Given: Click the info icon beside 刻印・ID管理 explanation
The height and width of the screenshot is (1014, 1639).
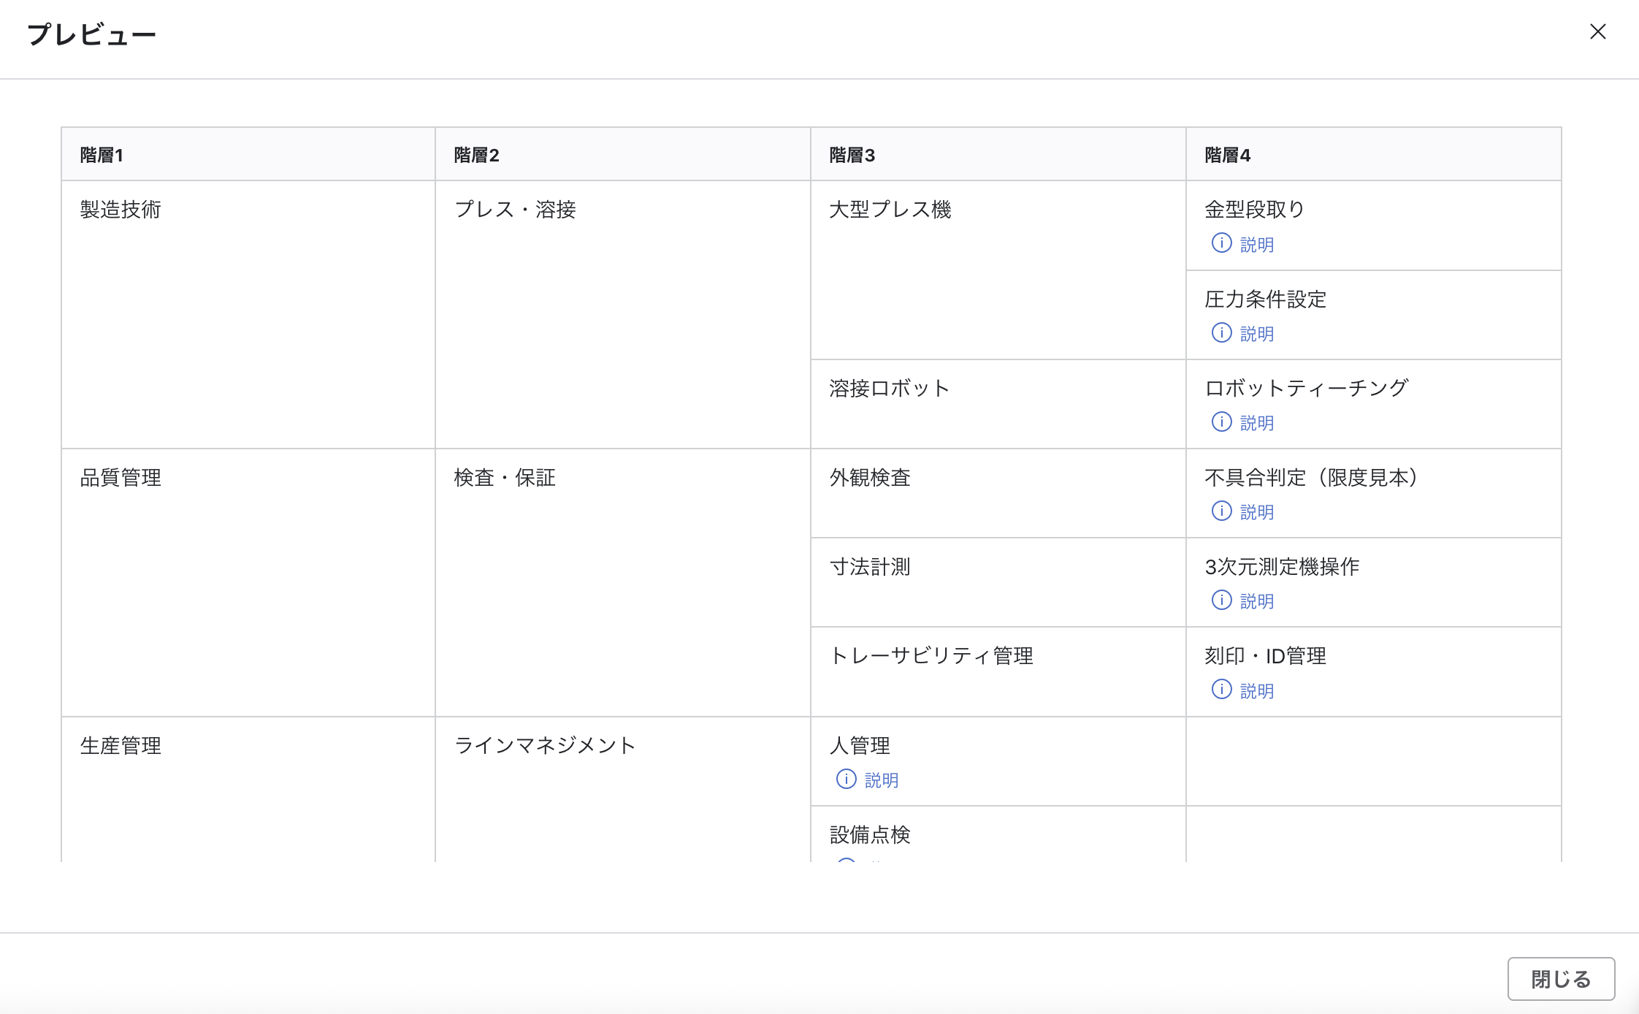Looking at the screenshot, I should 1221,690.
